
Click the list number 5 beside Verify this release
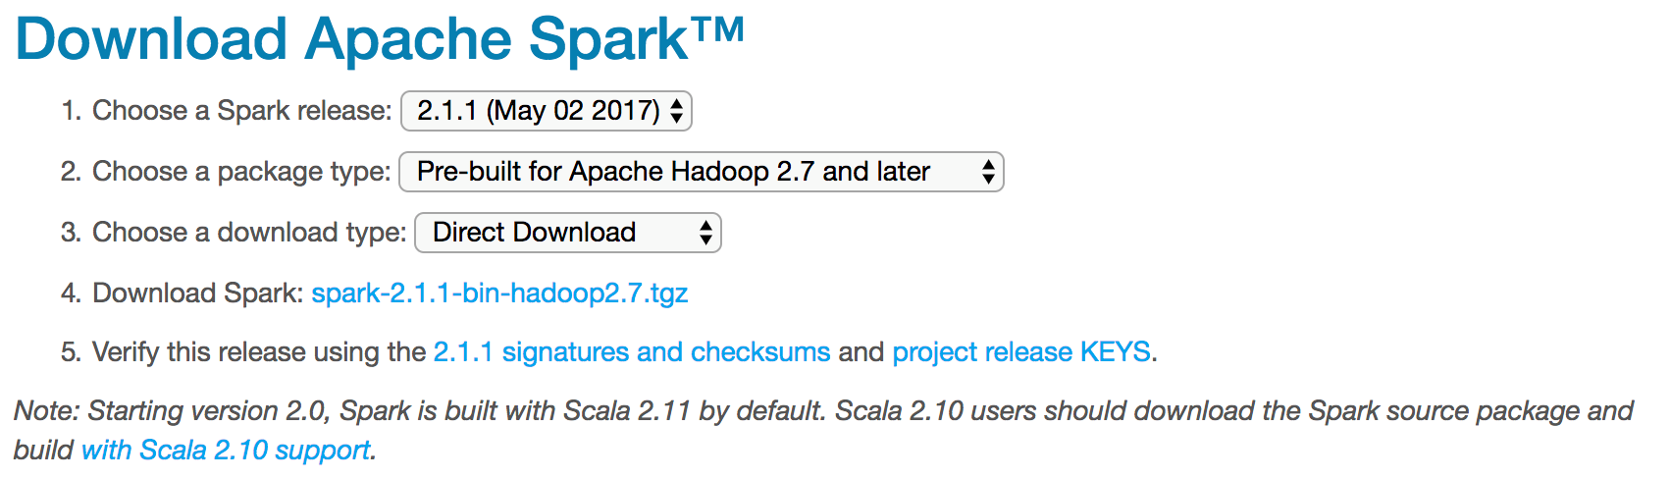pyautogui.click(x=69, y=351)
